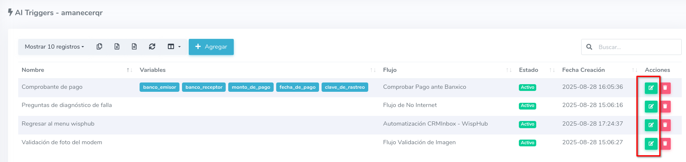The image size is (686, 162).
Task: Click the banco_receptor variable tag
Action: click(x=204, y=87)
